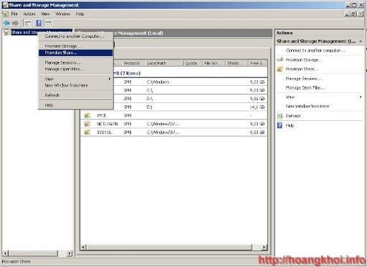Click Provision Share link in Actions pane

[x=302, y=69]
